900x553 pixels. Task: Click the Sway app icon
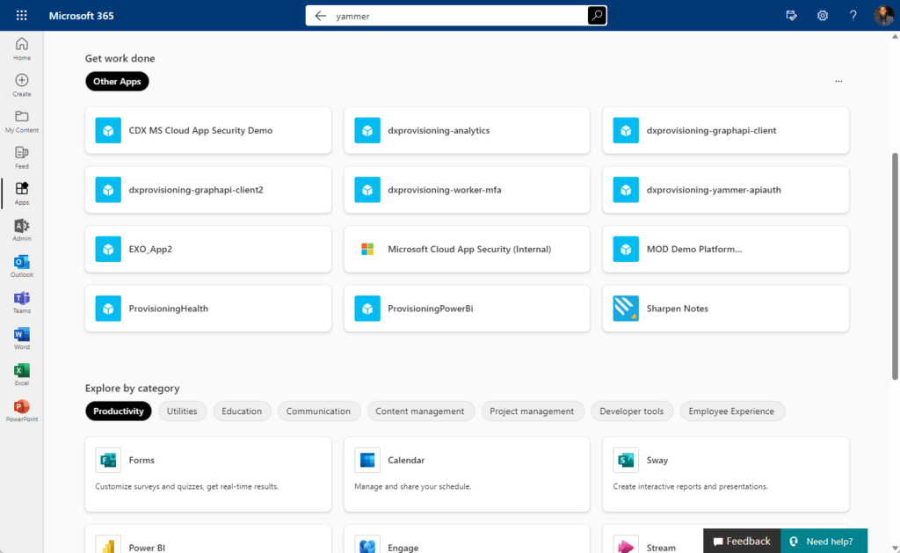point(626,460)
